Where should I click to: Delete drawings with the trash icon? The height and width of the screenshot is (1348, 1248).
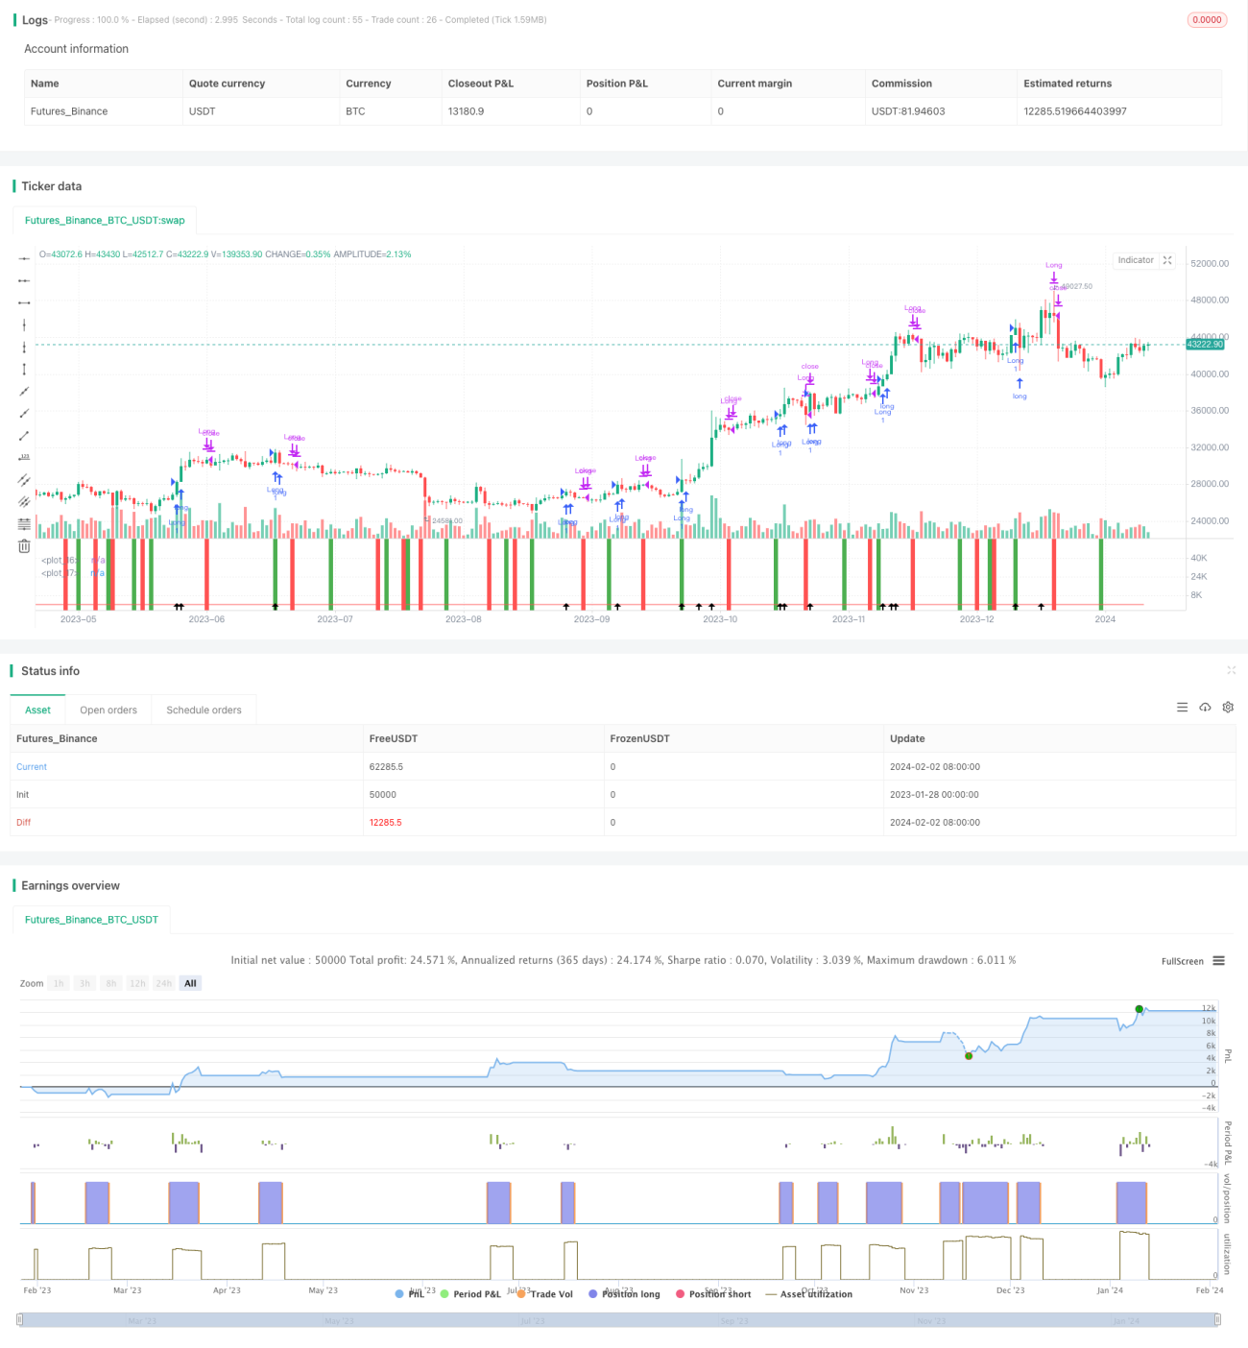pos(24,546)
